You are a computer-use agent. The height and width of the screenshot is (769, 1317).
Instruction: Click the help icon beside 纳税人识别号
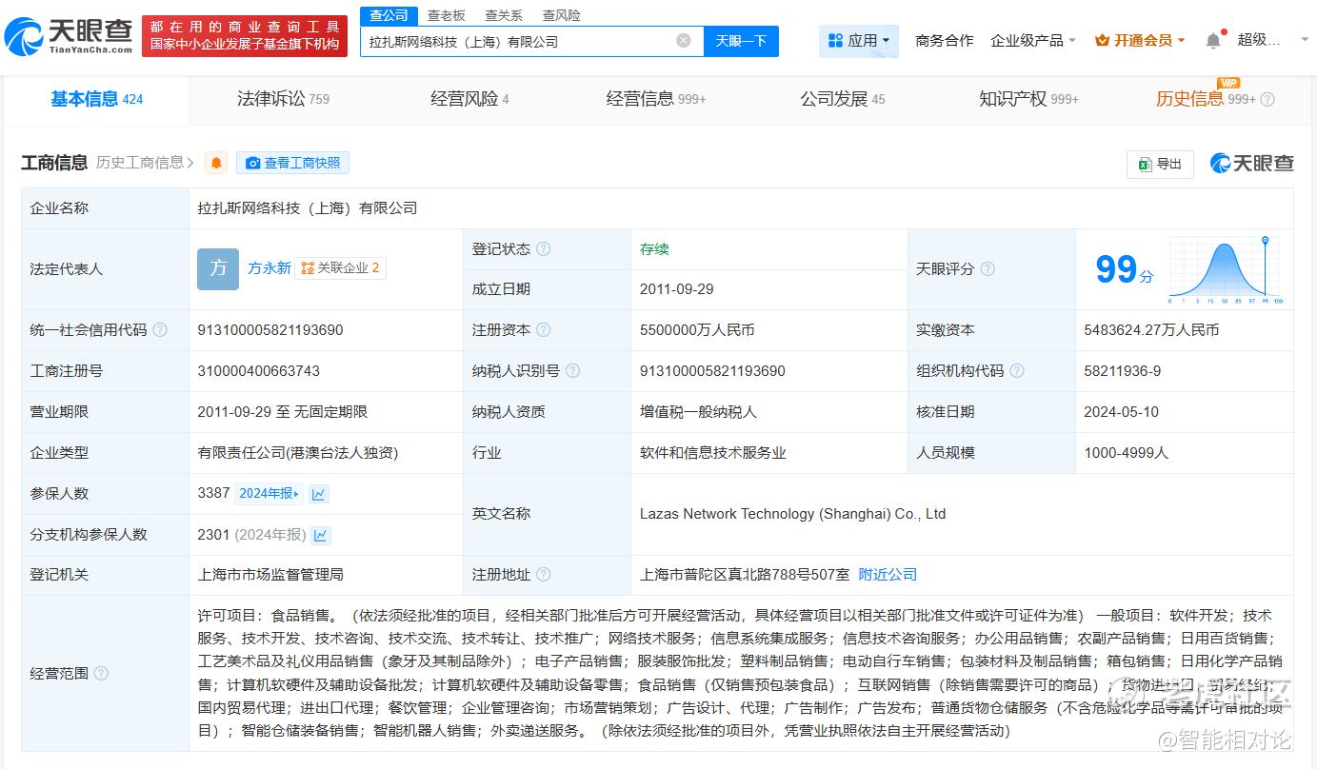[572, 371]
